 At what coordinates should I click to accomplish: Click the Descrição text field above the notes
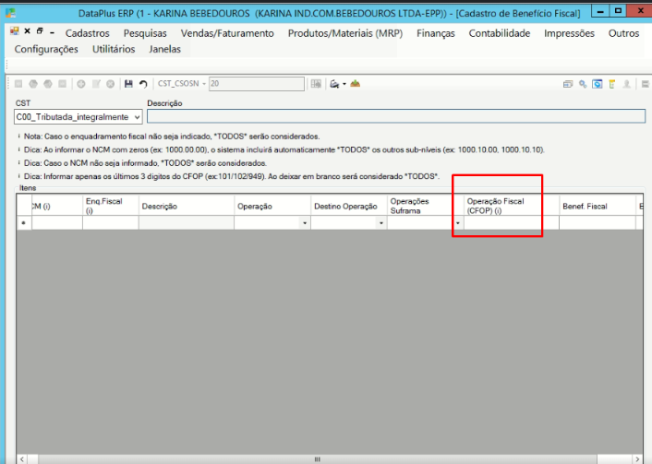pos(396,116)
